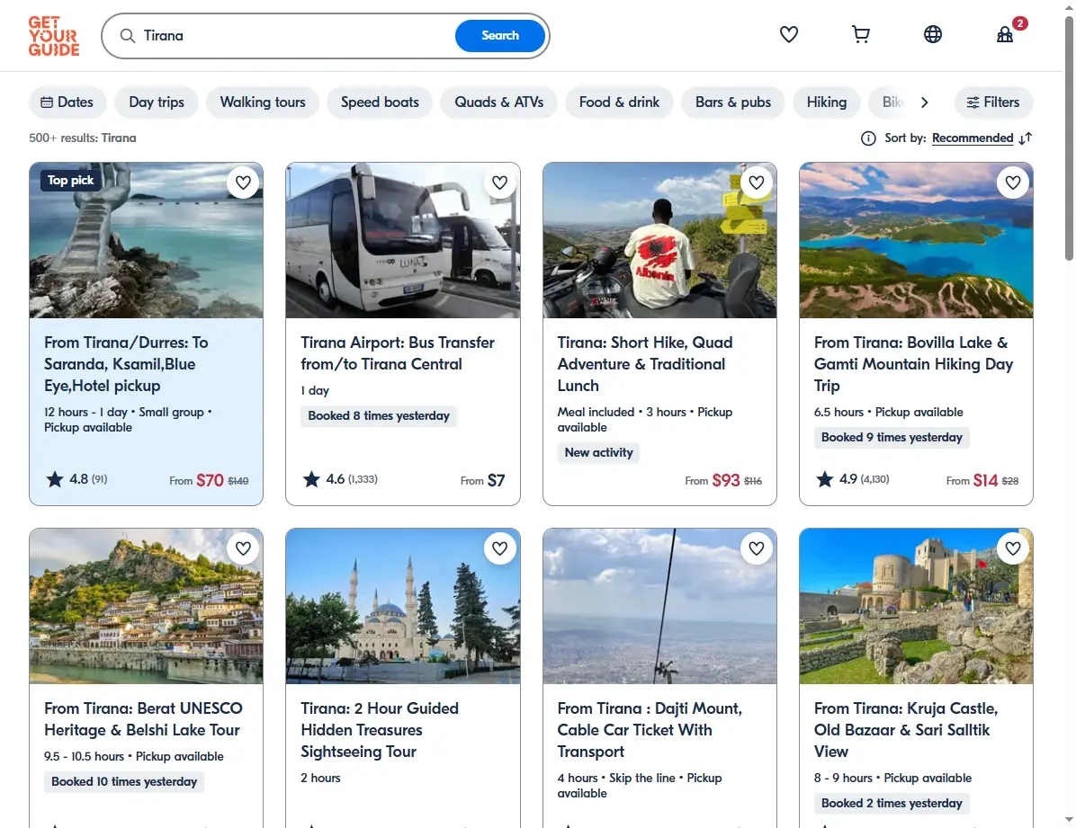Heart the Kruja Castle, Old Bazaar card

pos(1013,548)
